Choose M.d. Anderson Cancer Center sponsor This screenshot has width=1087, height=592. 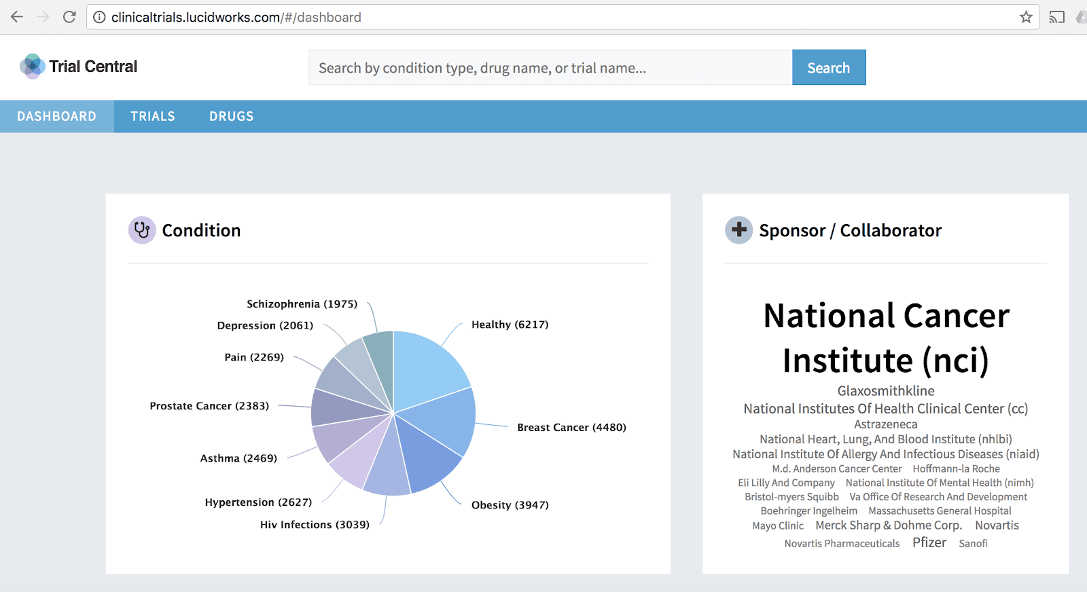point(837,468)
